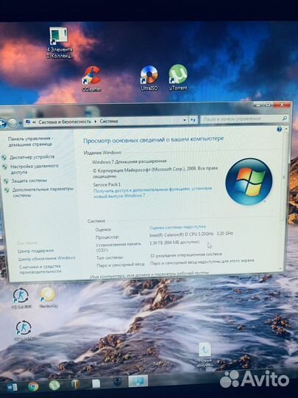Expand the breadcrumb arrow after Система и безопасность
Viewport: 298px width, 398px height.
tap(95, 122)
